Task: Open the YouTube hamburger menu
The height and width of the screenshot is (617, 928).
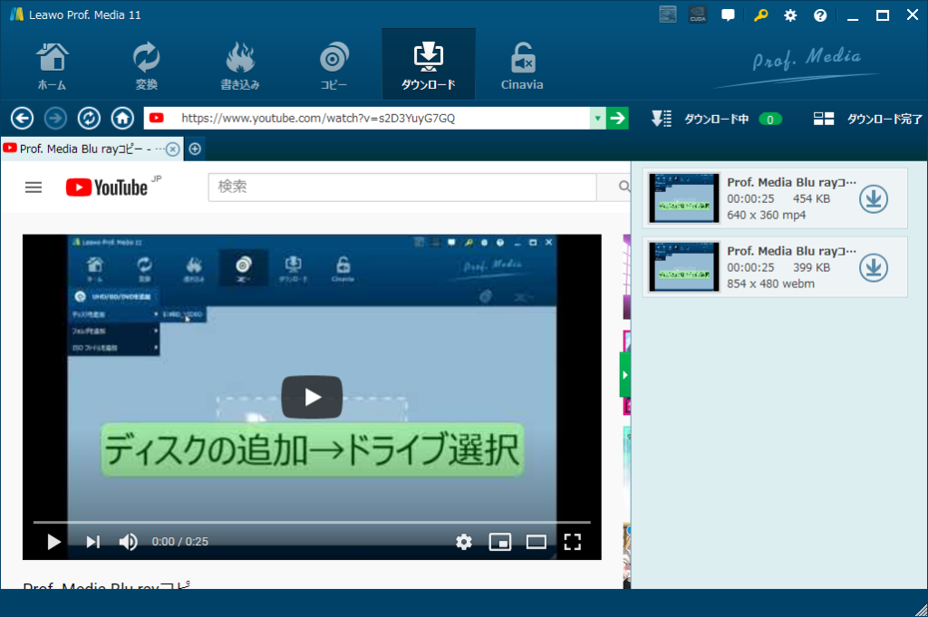Action: 34,188
